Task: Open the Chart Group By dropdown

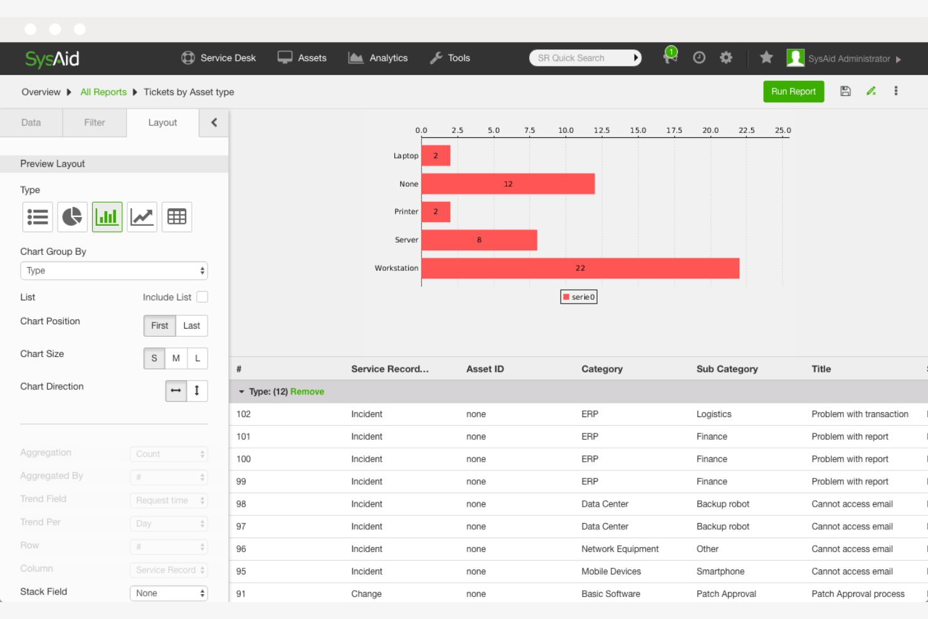Action: point(113,270)
